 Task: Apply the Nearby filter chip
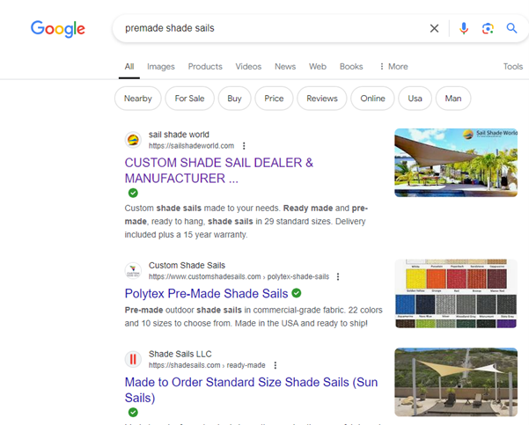coord(138,99)
